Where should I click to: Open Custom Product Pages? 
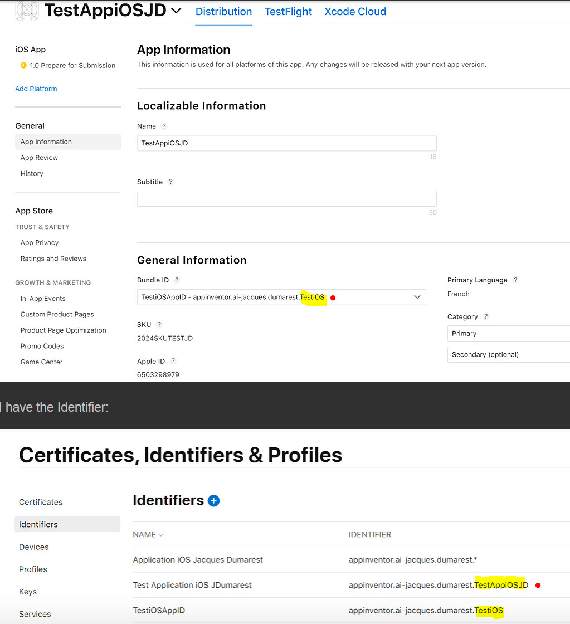click(x=57, y=314)
